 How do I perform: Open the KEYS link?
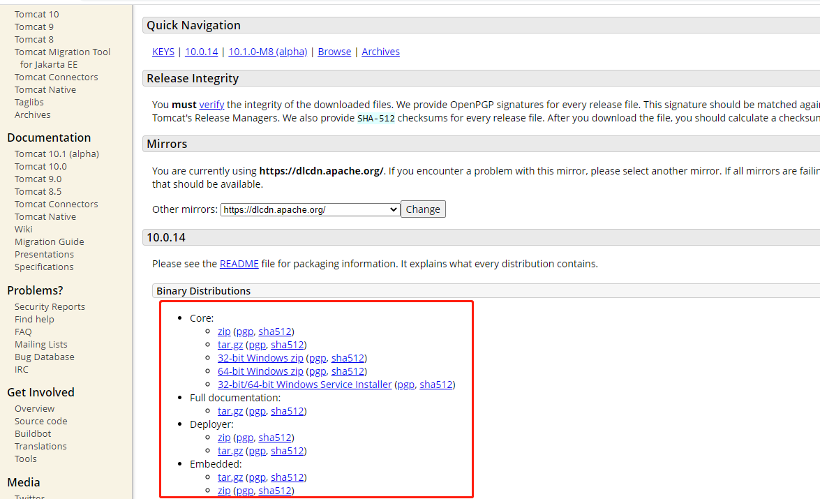[163, 52]
